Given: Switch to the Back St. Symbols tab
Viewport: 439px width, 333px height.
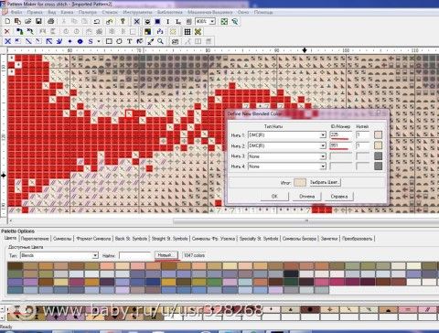Looking at the screenshot, I should point(131,239).
